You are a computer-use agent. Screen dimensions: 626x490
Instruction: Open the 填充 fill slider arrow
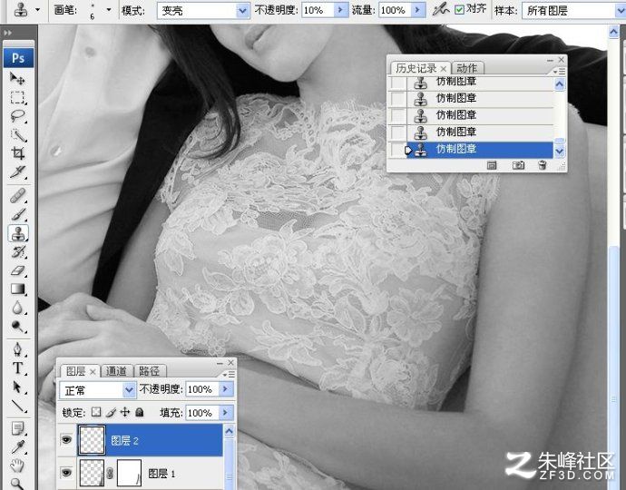(x=226, y=412)
